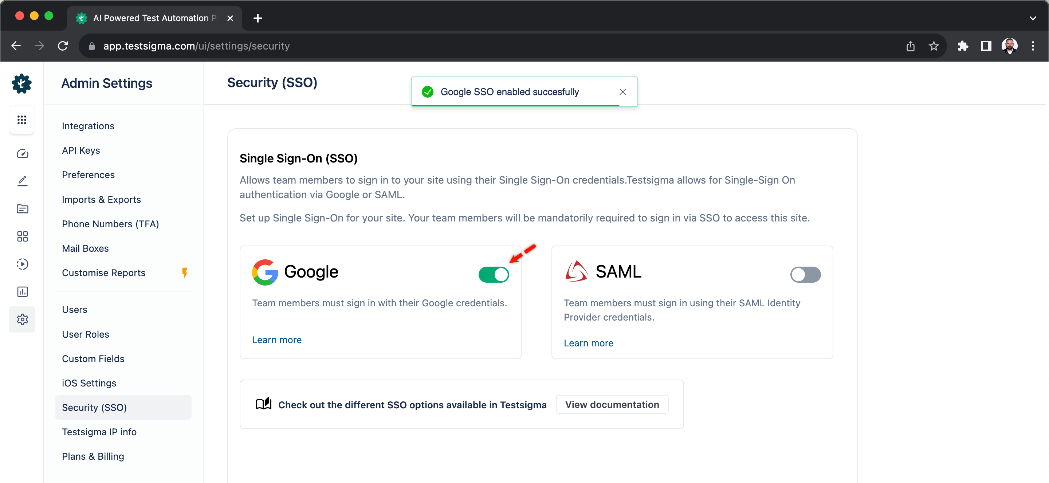Click Learn more link under SAML SSO
Image resolution: width=1049 pixels, height=483 pixels.
588,342
